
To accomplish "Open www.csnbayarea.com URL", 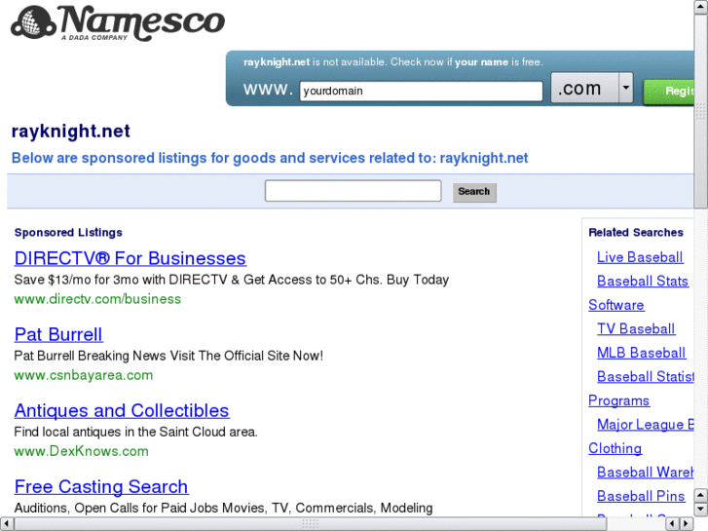I will point(84,375).
